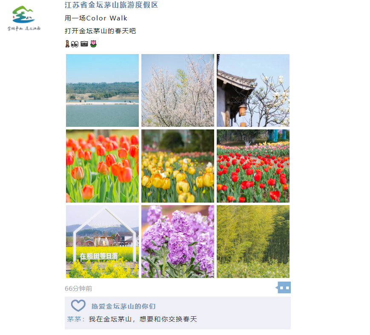Click the heart like icon

pos(78,306)
